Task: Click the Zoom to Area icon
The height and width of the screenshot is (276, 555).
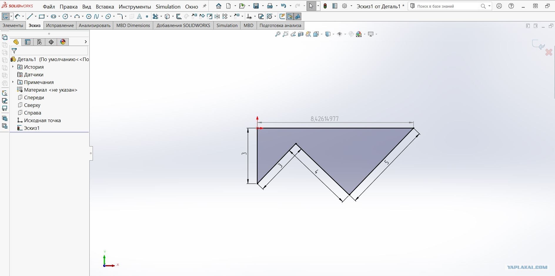Action: pyautogui.click(x=285, y=34)
